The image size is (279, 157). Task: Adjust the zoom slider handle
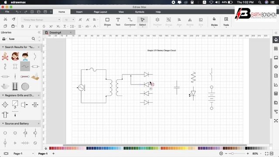(x=232, y=154)
